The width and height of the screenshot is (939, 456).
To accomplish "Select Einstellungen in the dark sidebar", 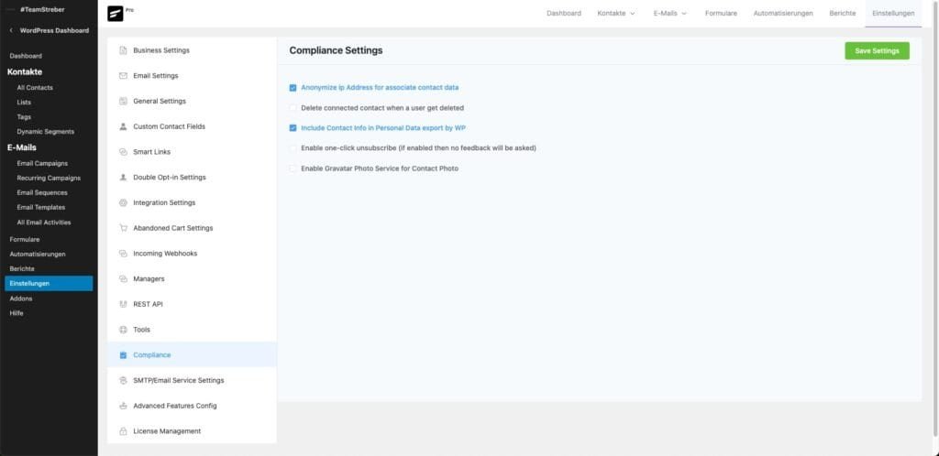I will click(49, 283).
